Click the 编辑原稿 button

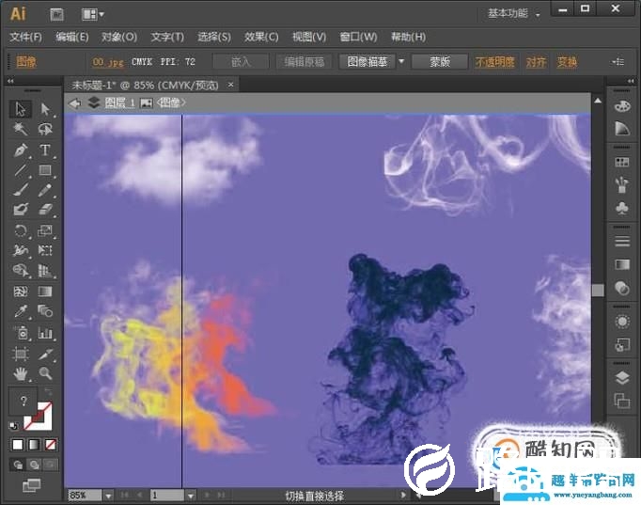pyautogui.click(x=305, y=62)
